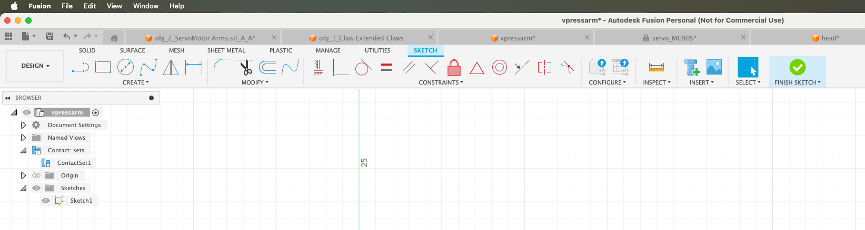Pick the Fillet tool in Modify
This screenshot has width=865, height=230.
click(222, 67)
